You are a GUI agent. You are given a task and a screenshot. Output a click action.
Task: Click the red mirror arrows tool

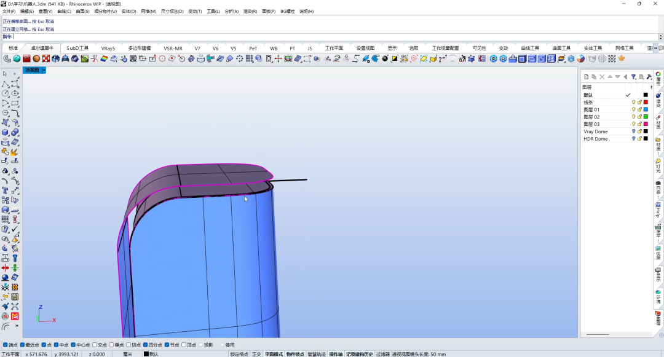tap(5, 268)
